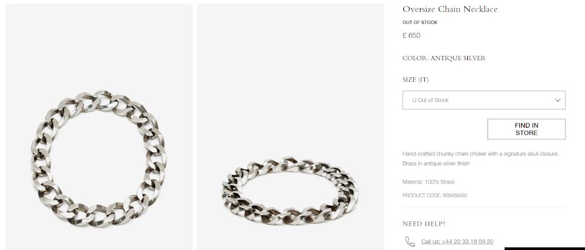Click the 'Hand-crafted chunky chain choker' description line

(481, 153)
